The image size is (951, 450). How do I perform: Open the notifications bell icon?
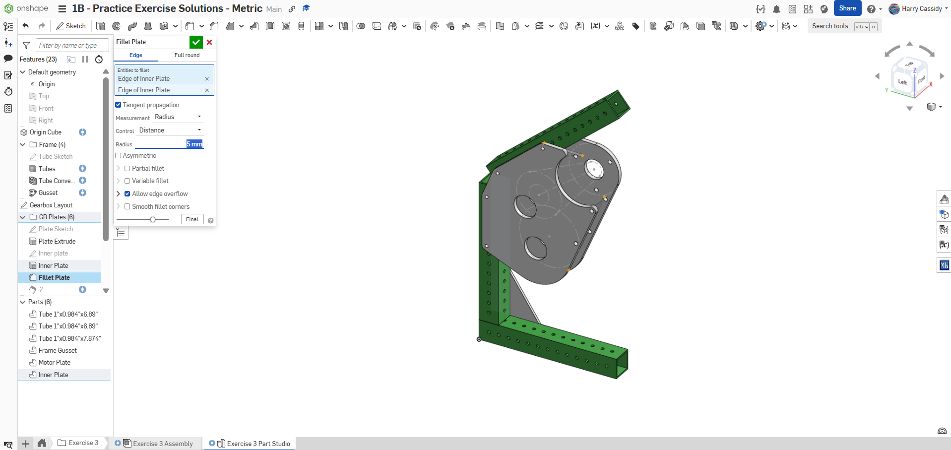tap(776, 9)
